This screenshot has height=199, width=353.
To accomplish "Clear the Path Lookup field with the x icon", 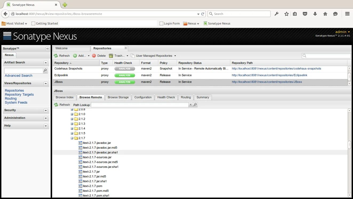I will click(191, 105).
